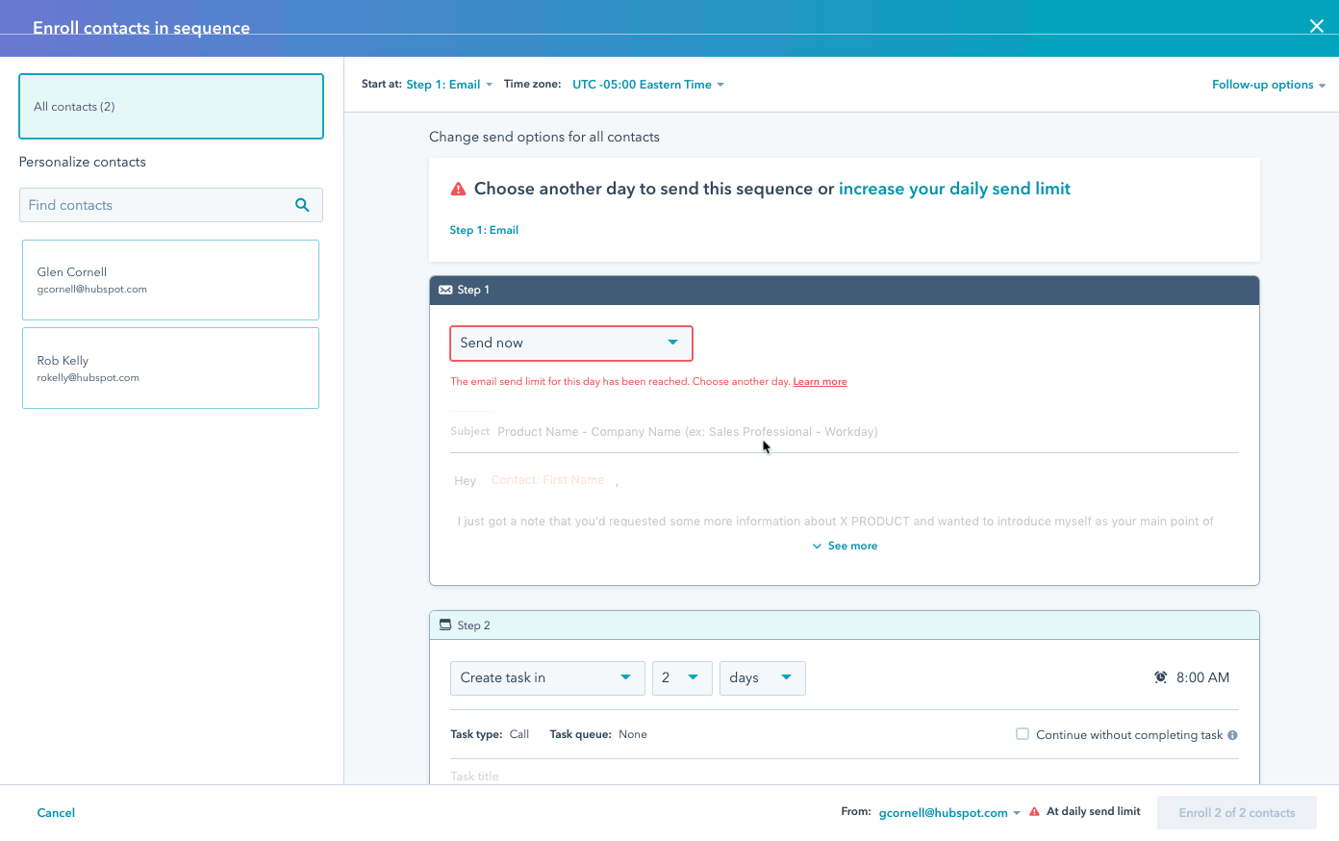This screenshot has width=1339, height=841.
Task: Change the UTC -05:00 Eastern Time zone
Action: [x=647, y=85]
